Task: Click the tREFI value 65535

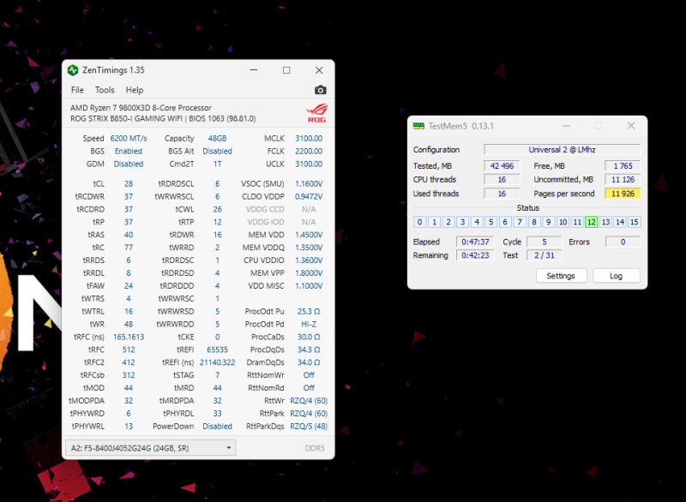Action: click(x=218, y=350)
